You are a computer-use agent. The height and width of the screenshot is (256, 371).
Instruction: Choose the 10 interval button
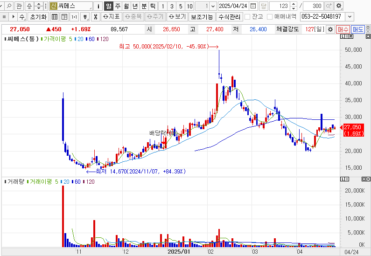click(190, 6)
